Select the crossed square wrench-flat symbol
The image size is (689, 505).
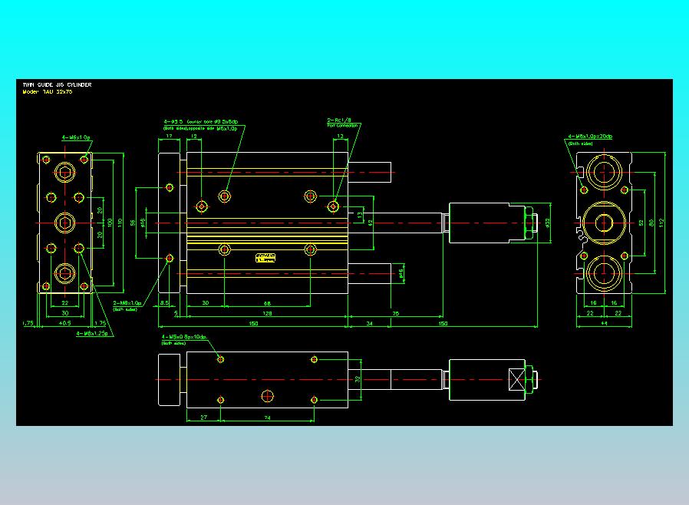517,380
